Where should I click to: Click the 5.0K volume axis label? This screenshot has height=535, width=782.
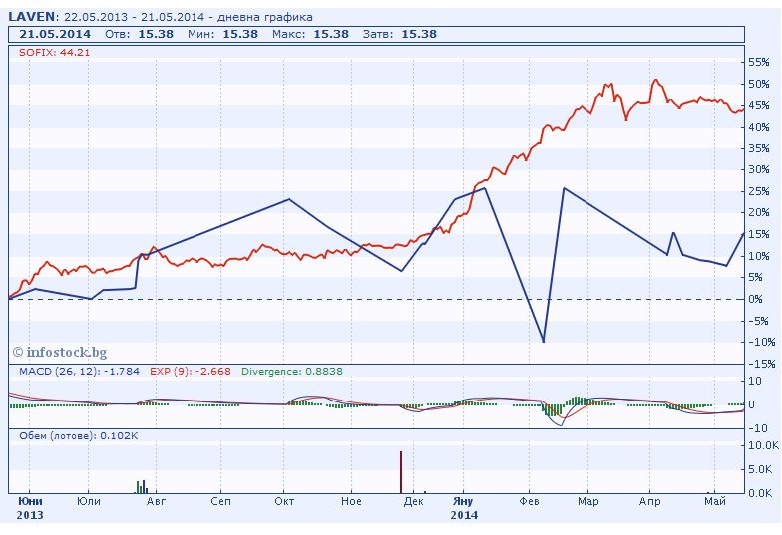tap(760, 469)
